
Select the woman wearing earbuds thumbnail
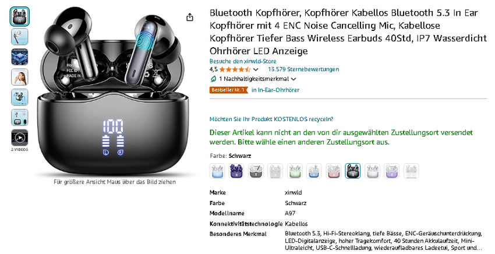(20, 77)
